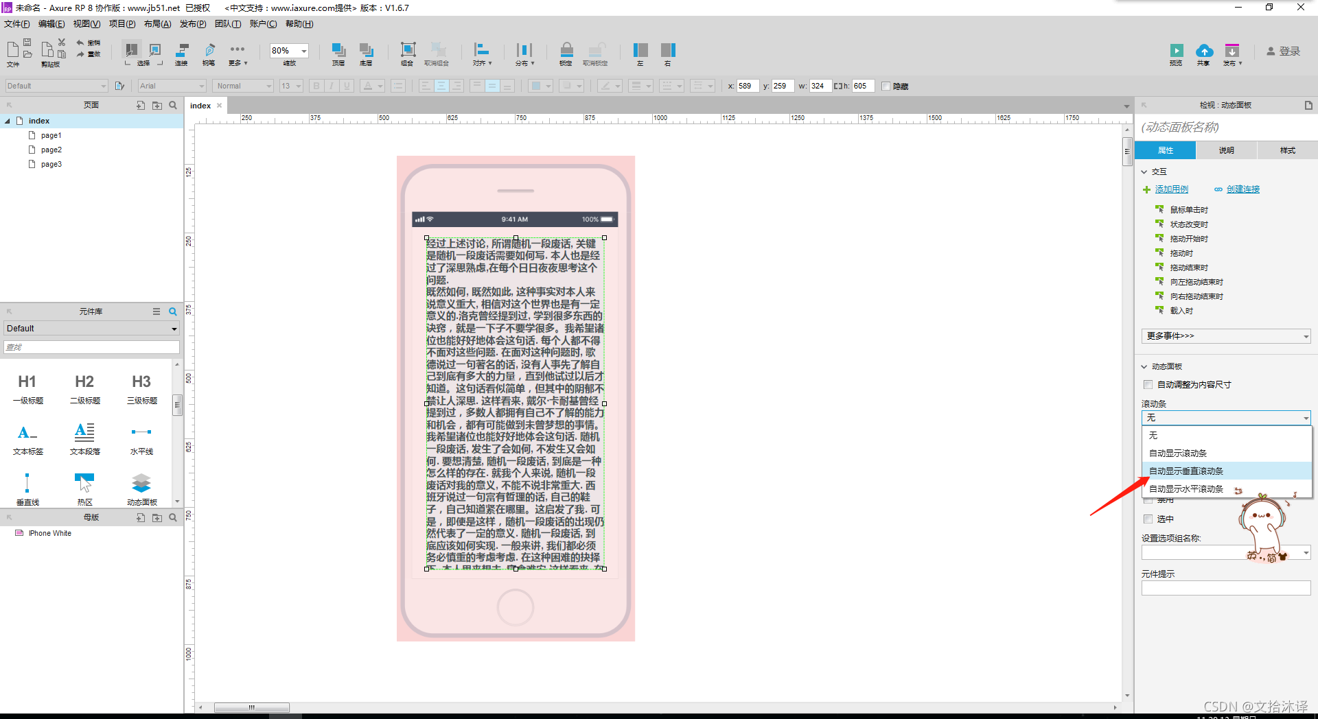Select the Hot Spot (热区) widget
The height and width of the screenshot is (719, 1318).
[84, 488]
